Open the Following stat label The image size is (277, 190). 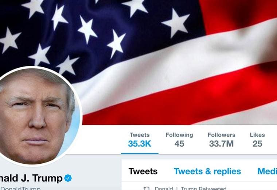tap(179, 135)
